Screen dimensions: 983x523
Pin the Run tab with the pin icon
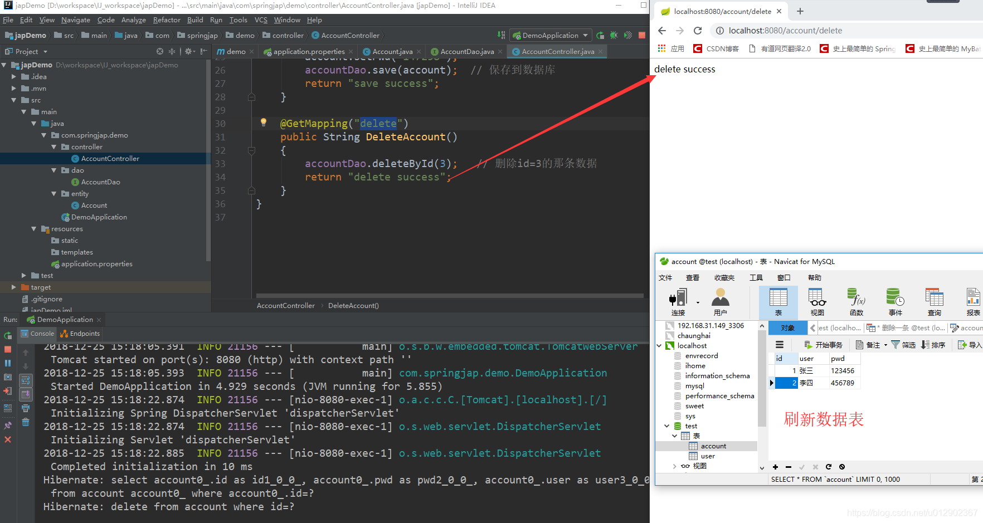(x=8, y=426)
